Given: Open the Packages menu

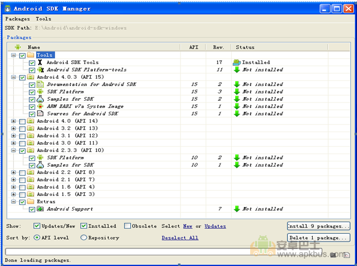Looking at the screenshot, I should 18,19.
